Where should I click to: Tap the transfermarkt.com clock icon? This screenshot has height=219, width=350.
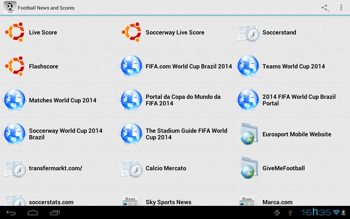point(15,169)
